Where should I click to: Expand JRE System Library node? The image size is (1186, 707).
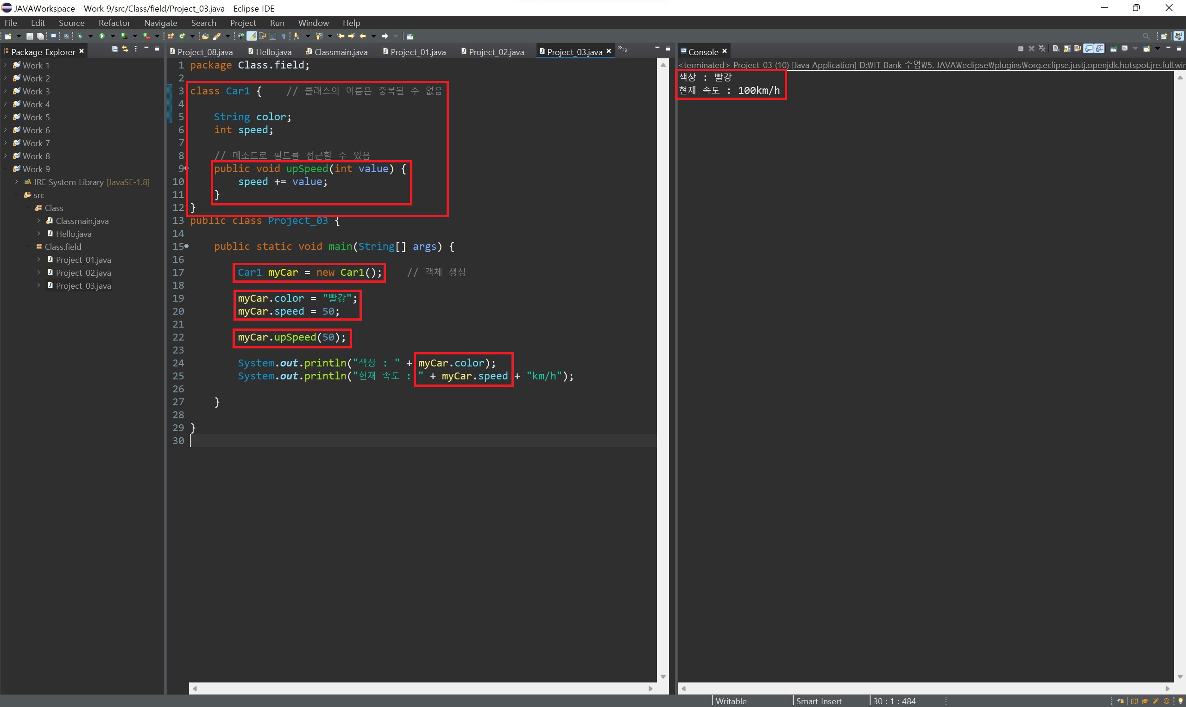tap(17, 182)
